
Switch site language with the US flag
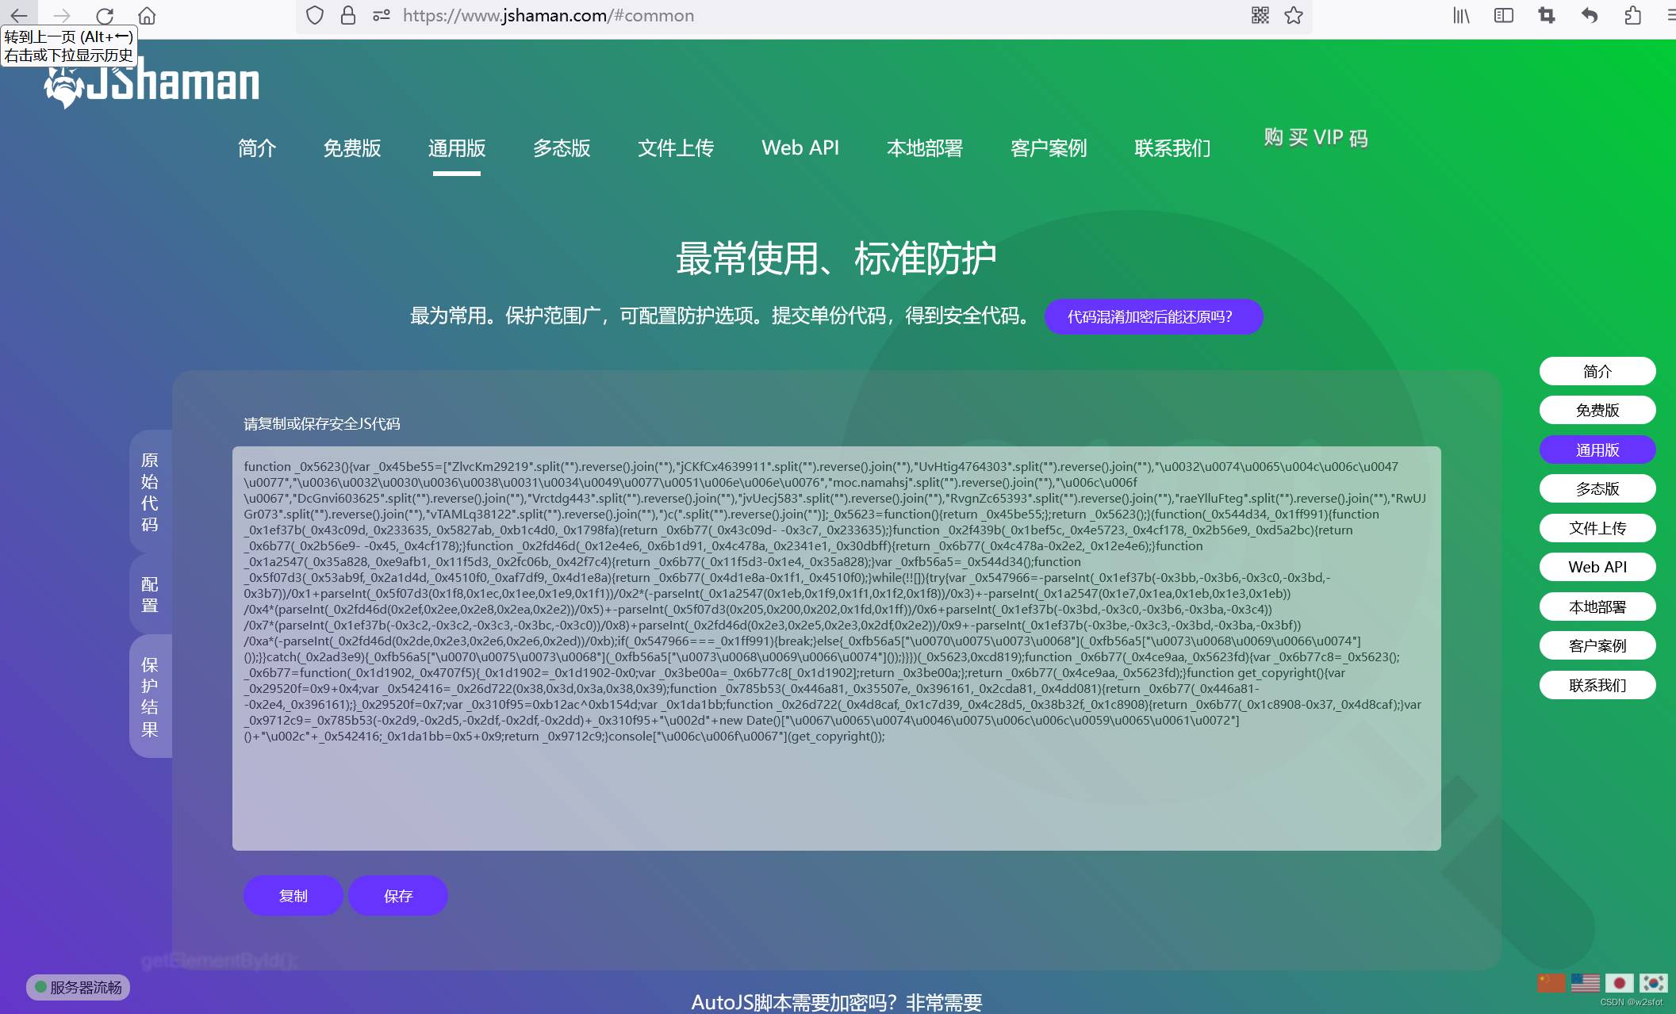[x=1585, y=982]
